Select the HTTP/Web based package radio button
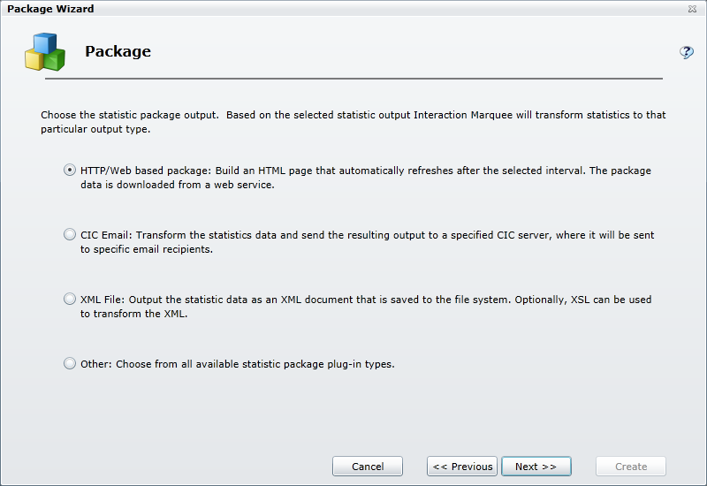707x486 pixels. [x=70, y=171]
